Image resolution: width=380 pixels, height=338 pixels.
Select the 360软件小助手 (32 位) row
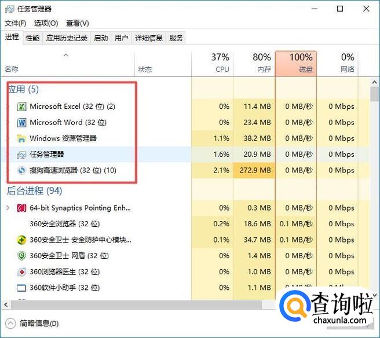185,288
